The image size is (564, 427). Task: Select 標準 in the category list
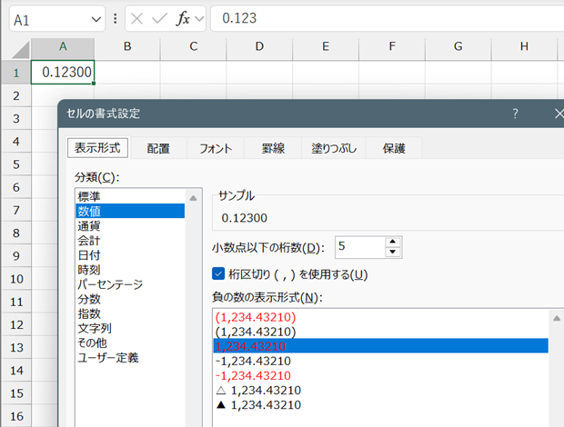click(130, 196)
